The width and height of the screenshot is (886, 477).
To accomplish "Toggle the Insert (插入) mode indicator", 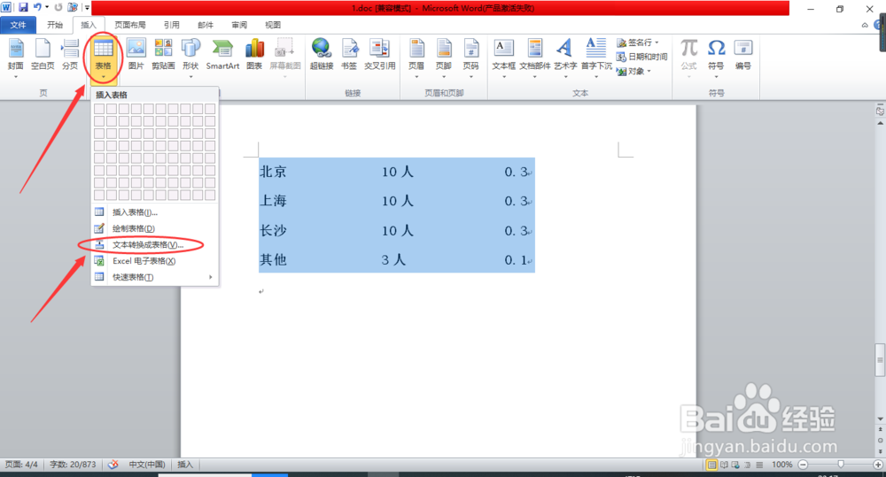I will click(x=185, y=465).
